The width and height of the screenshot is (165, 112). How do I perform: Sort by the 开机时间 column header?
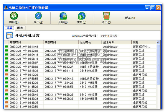point(26,42)
